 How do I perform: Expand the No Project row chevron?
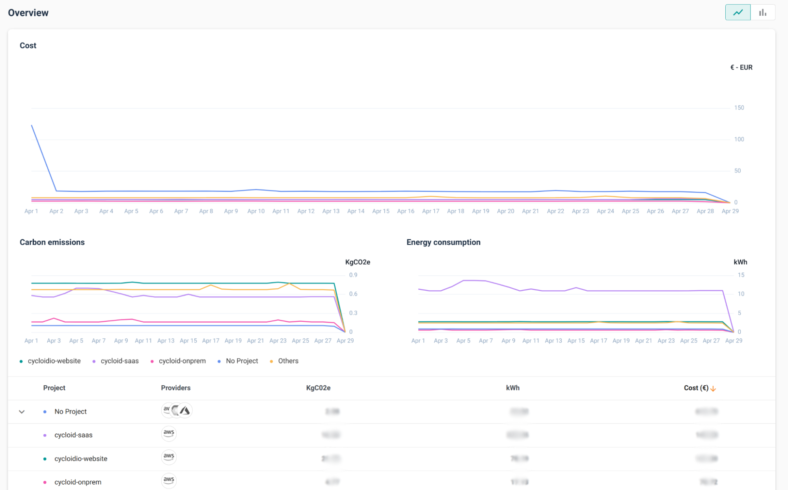click(x=22, y=412)
